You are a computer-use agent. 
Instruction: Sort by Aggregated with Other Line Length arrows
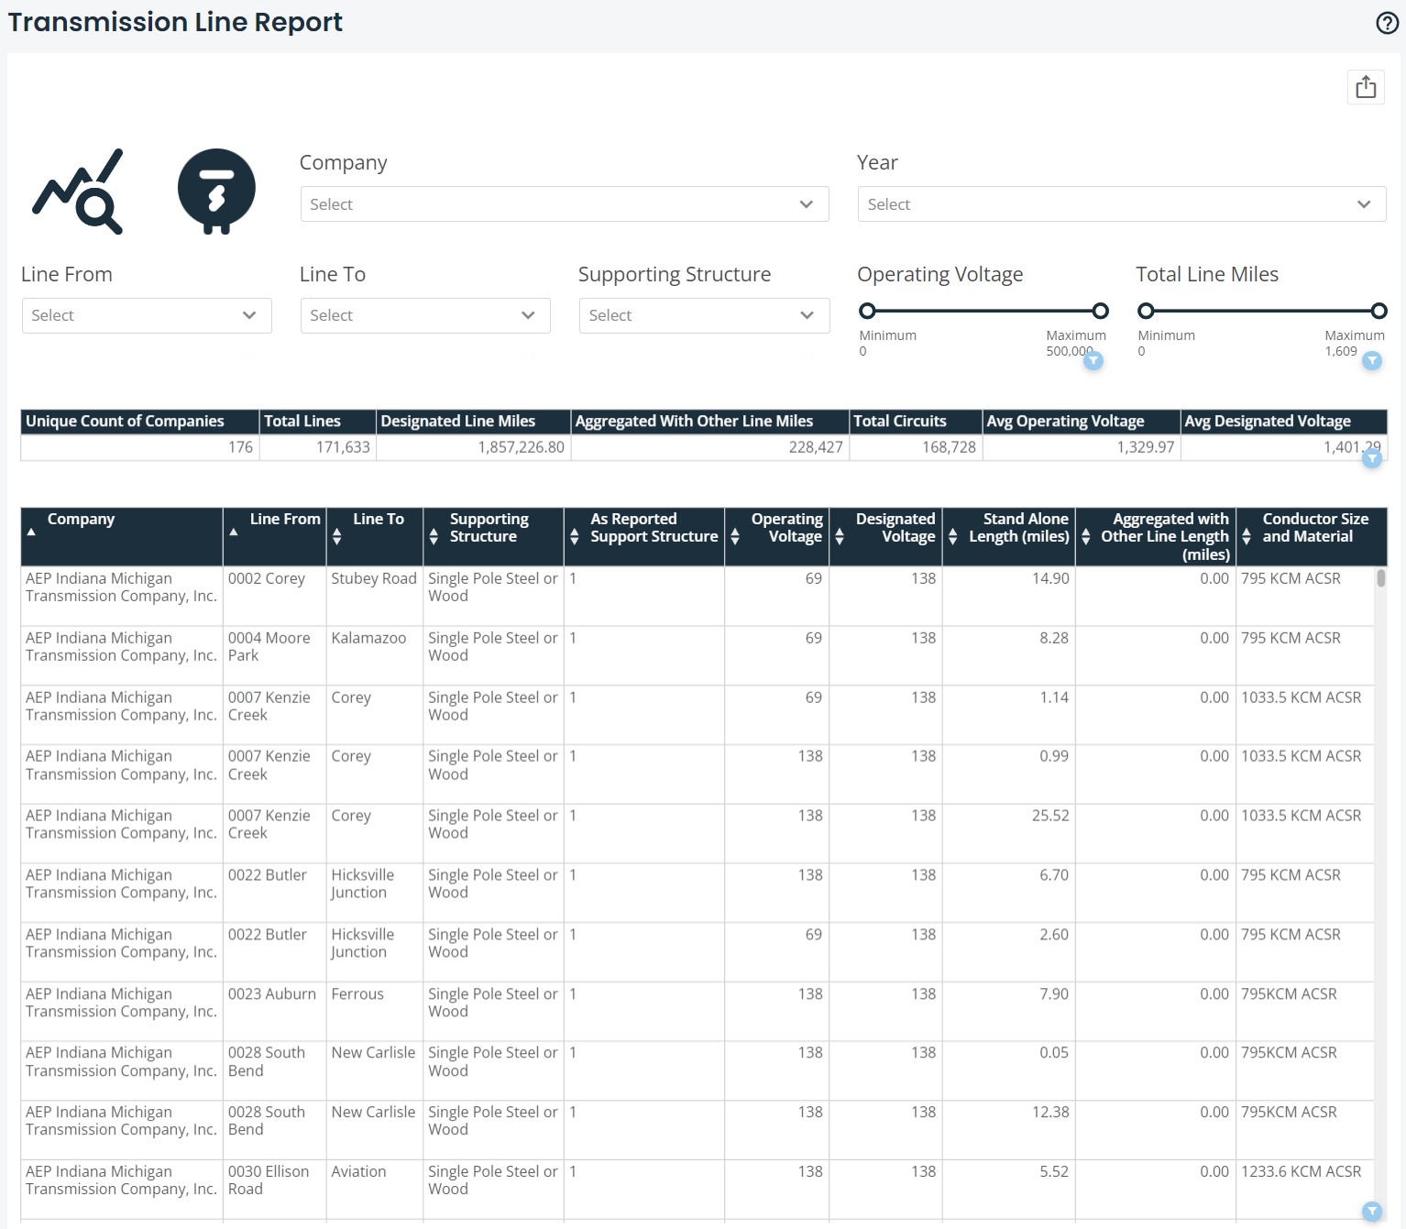(1085, 537)
